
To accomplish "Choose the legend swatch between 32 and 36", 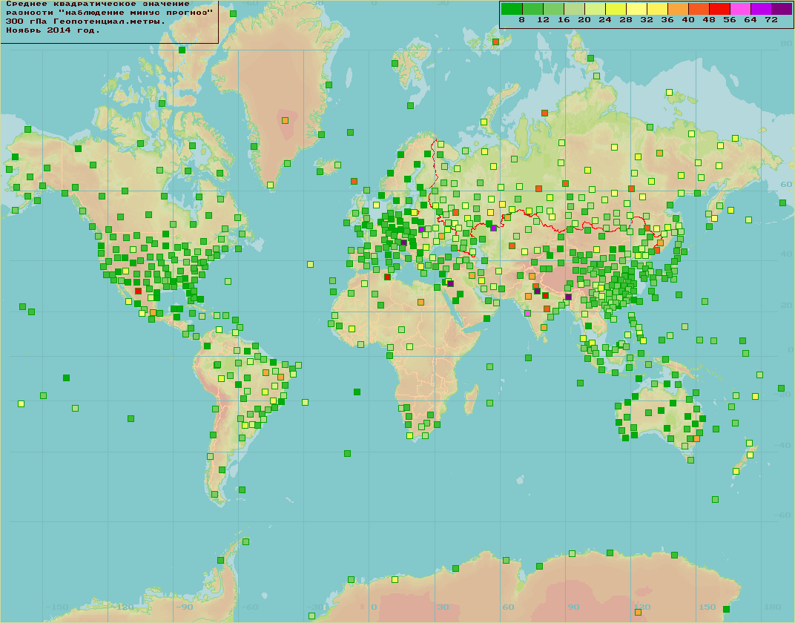I will pos(657,9).
